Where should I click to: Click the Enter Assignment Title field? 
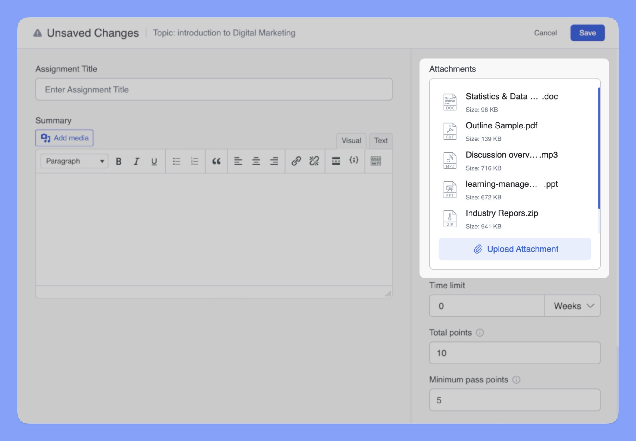214,89
